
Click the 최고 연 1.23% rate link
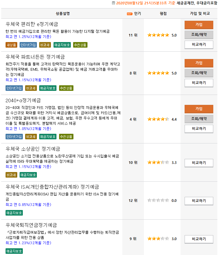pos(28,243)
